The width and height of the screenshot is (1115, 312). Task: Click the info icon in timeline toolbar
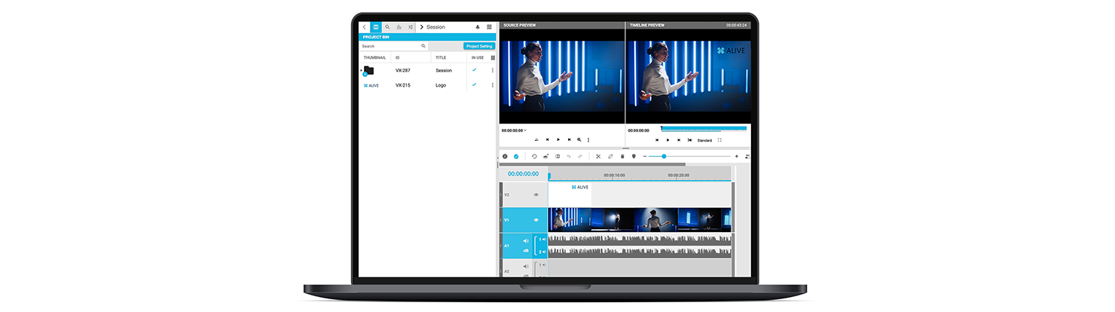pyautogui.click(x=505, y=156)
